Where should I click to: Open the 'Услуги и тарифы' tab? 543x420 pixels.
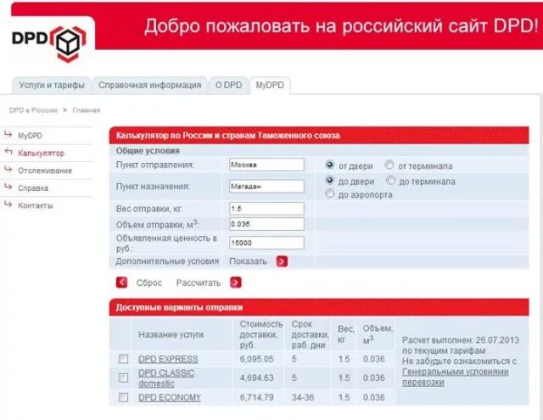click(52, 85)
